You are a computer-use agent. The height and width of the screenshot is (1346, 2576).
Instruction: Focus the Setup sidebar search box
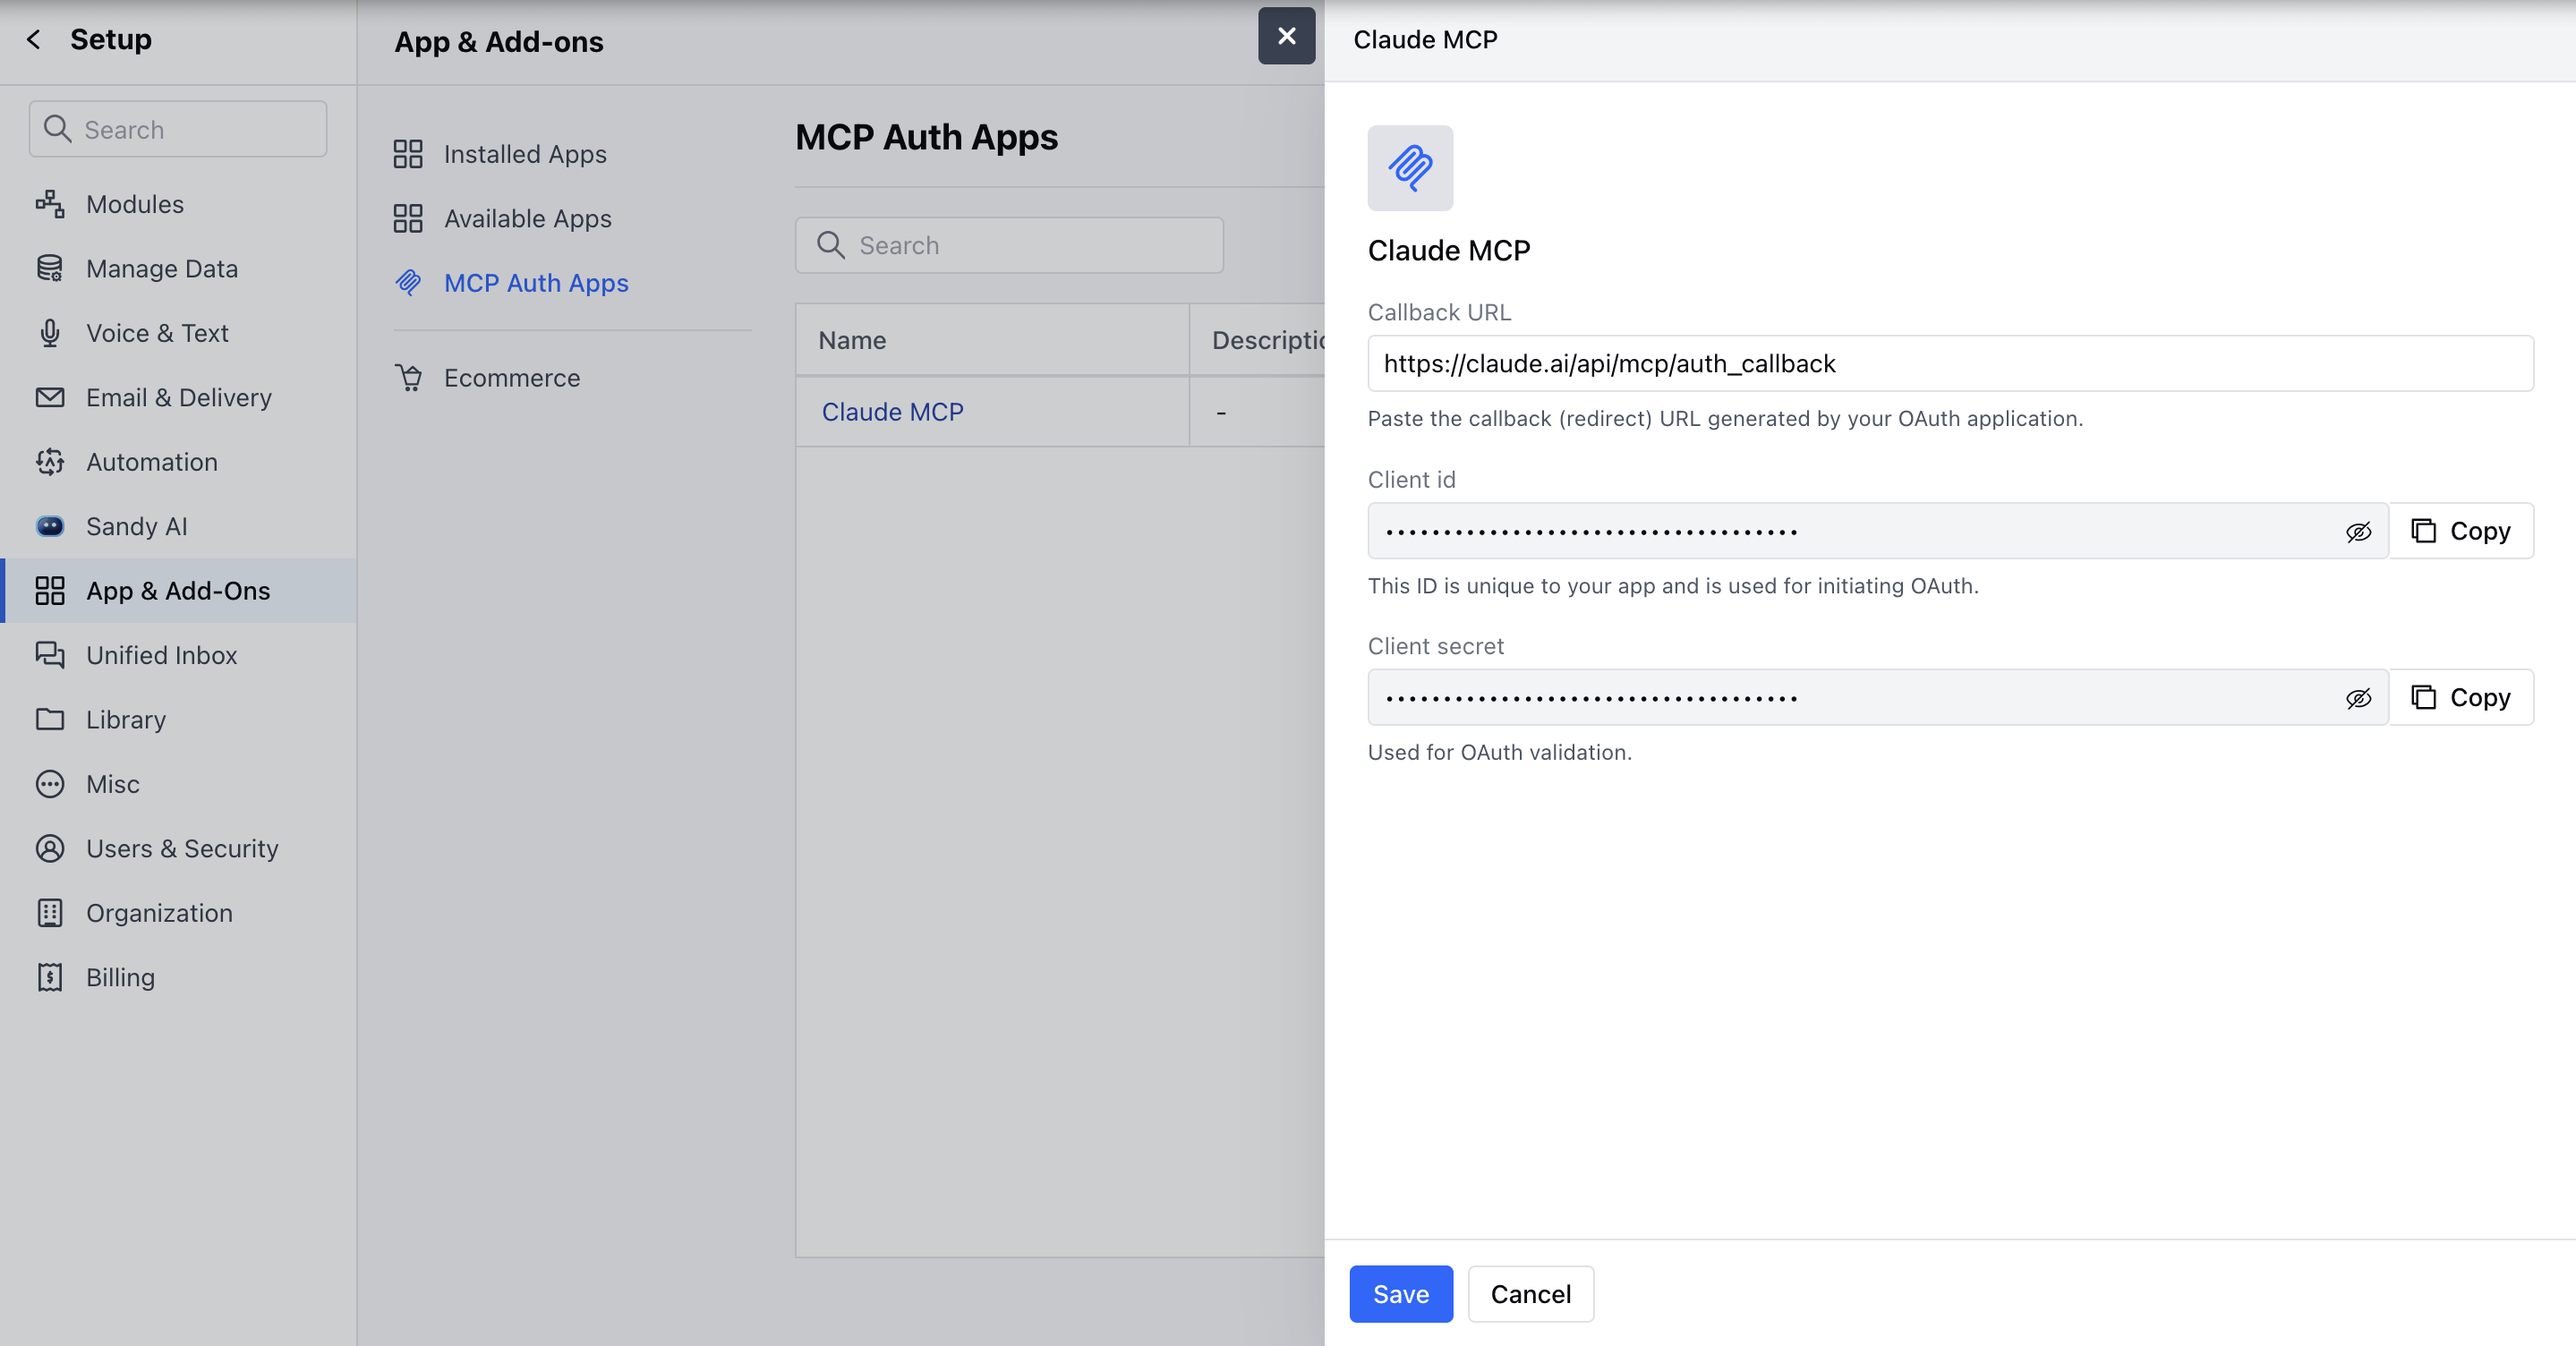(178, 129)
